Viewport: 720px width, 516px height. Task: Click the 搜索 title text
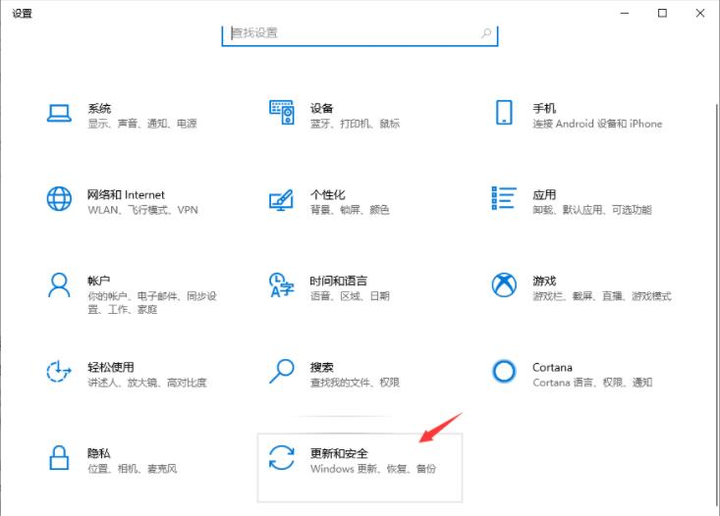click(x=321, y=367)
